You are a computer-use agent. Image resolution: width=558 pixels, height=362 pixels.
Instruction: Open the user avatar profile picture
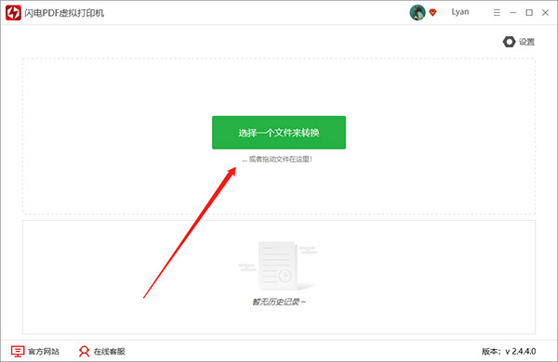(x=418, y=12)
